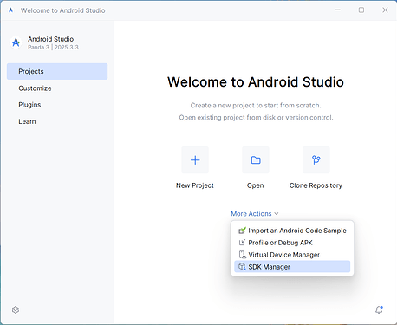Click the SDK Manager box icon

(242, 267)
